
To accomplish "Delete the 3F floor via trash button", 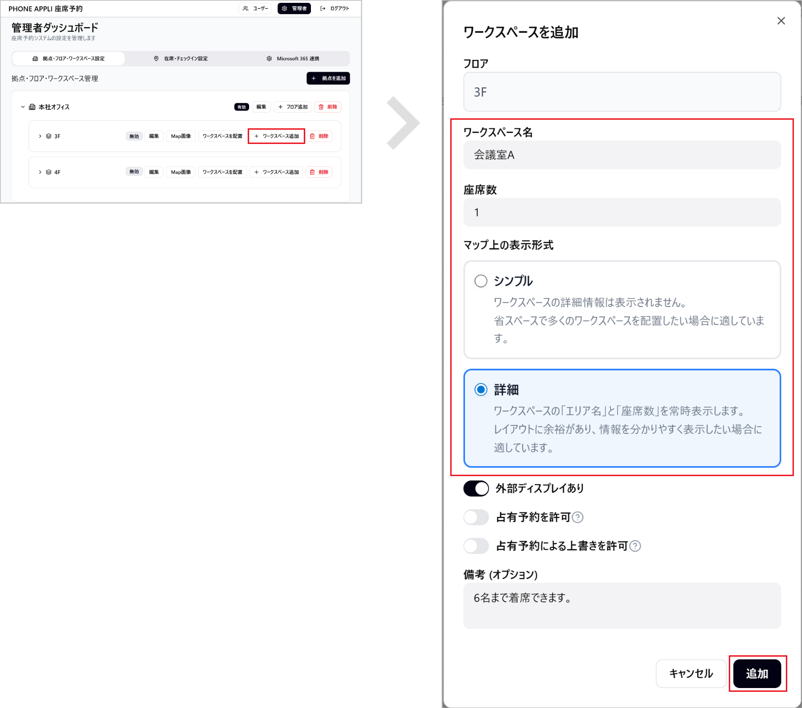I will point(319,136).
